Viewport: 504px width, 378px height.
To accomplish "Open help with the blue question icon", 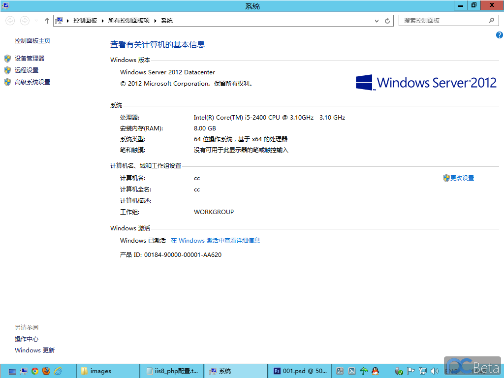I will tap(500, 35).
